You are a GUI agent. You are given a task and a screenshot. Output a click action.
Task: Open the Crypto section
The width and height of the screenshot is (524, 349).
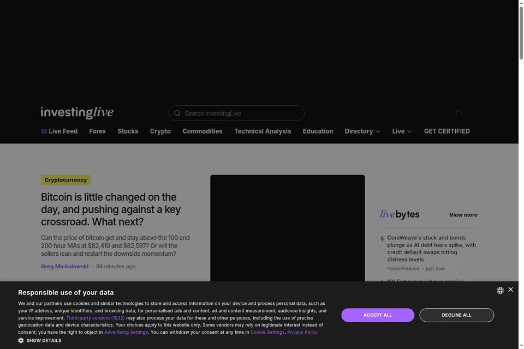(160, 131)
